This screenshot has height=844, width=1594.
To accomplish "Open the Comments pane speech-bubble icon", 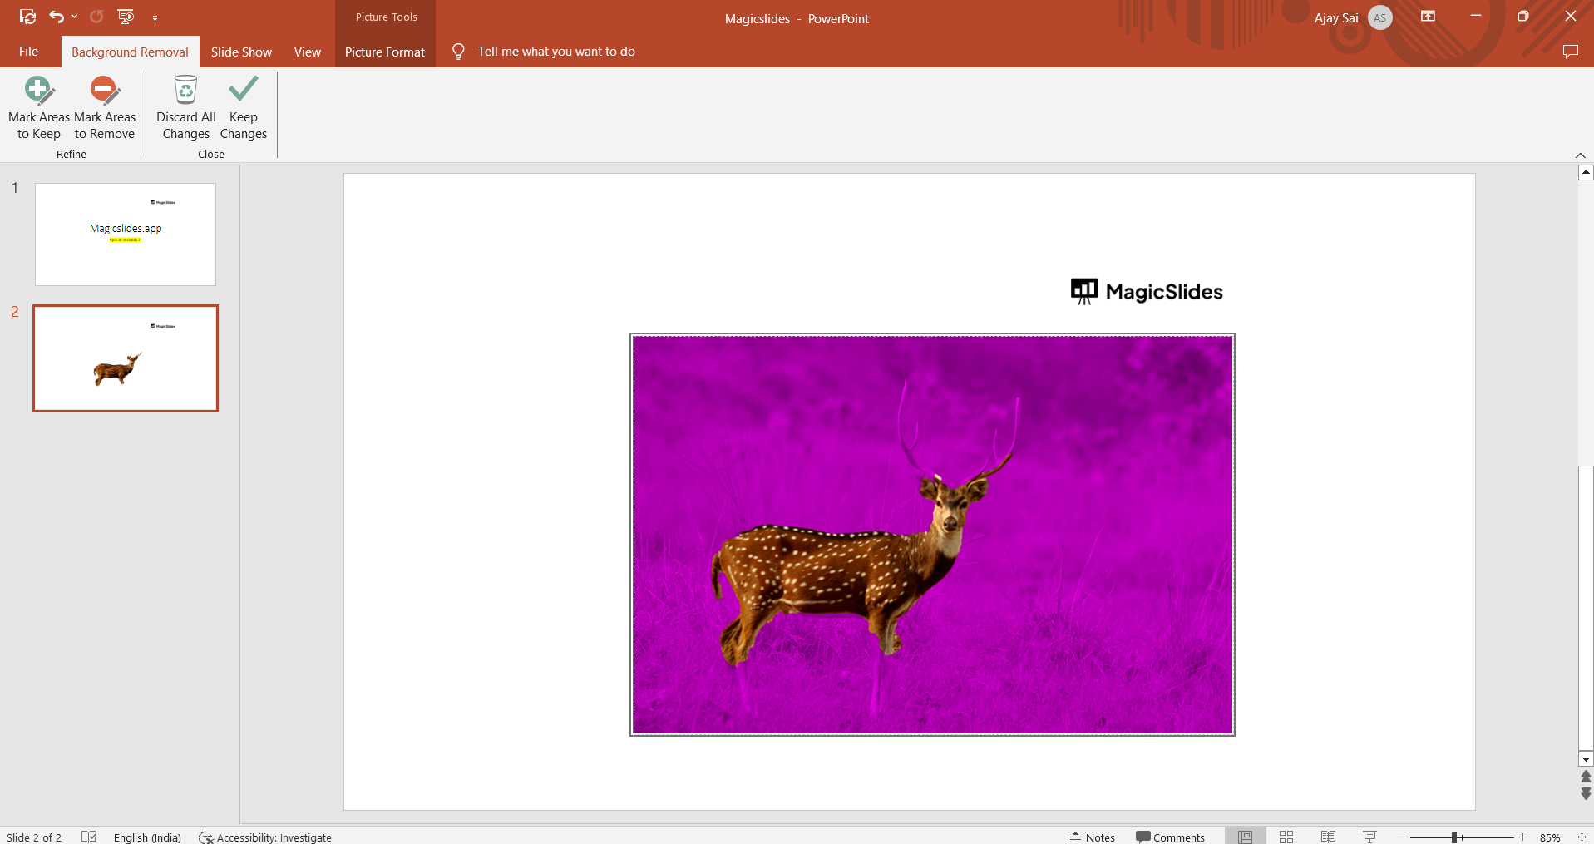I will click(1570, 52).
